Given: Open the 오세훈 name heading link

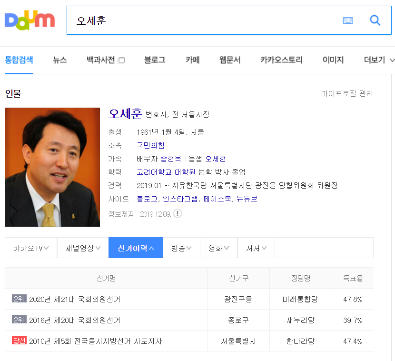Looking at the screenshot, I should pos(126,114).
